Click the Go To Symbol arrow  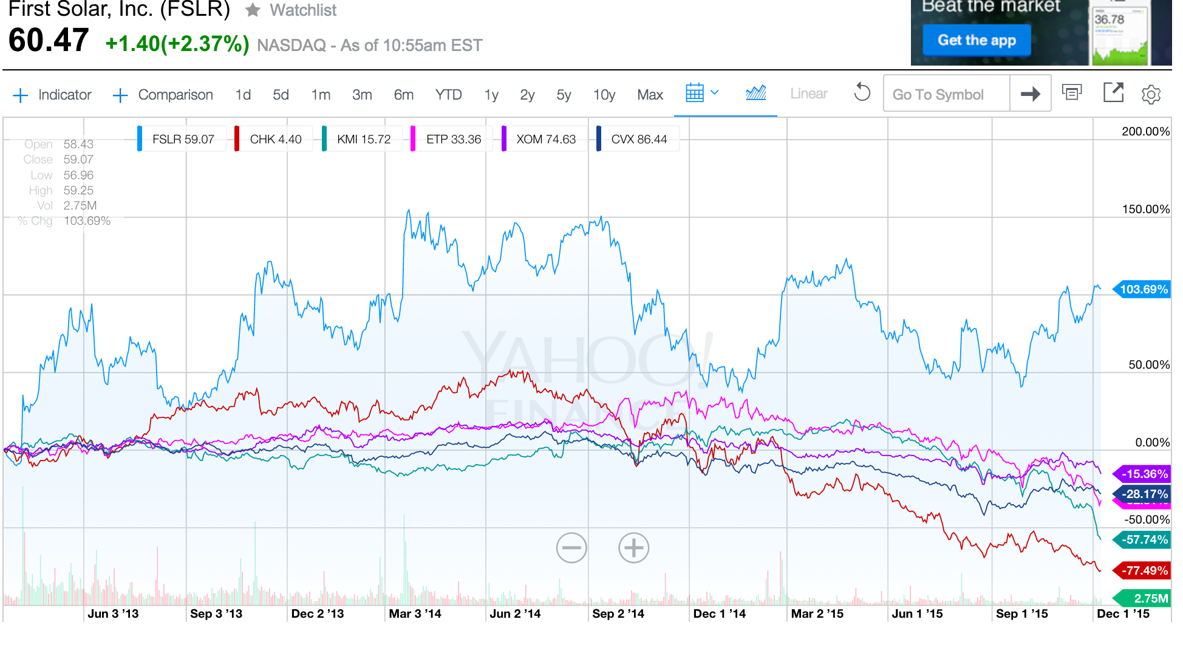coord(1030,94)
